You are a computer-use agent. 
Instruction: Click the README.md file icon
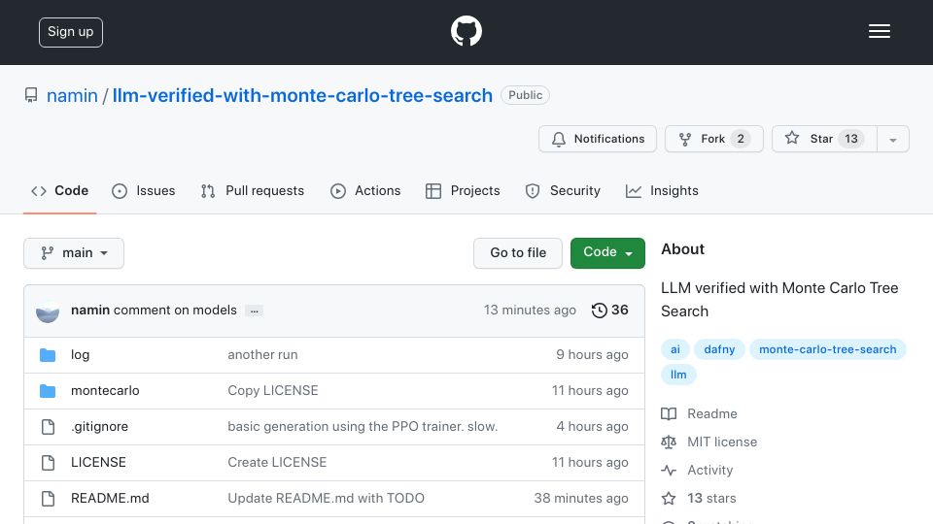[x=48, y=499]
